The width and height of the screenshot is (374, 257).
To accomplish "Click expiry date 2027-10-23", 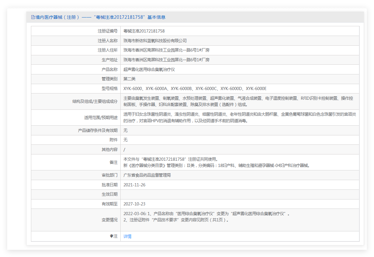I will (x=134, y=204).
